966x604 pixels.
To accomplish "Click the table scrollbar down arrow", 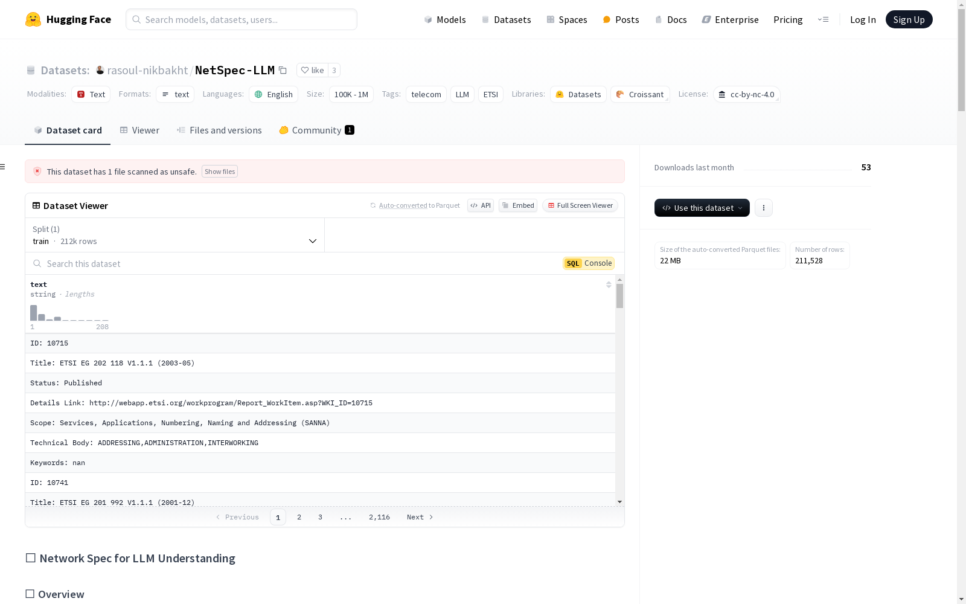I will [x=619, y=502].
